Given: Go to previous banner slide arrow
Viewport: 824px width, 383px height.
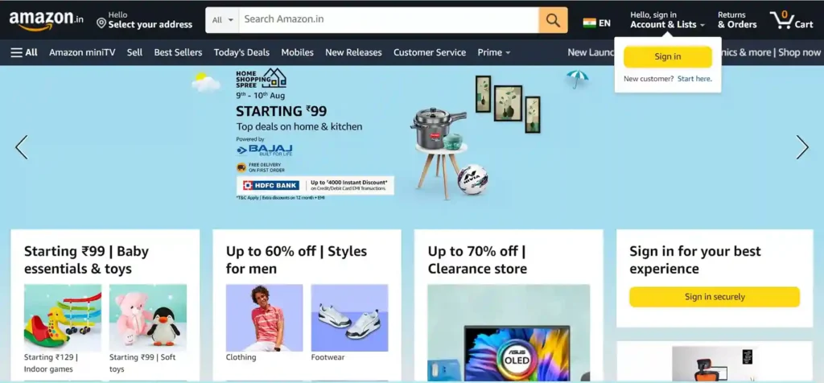Looking at the screenshot, I should pos(22,147).
